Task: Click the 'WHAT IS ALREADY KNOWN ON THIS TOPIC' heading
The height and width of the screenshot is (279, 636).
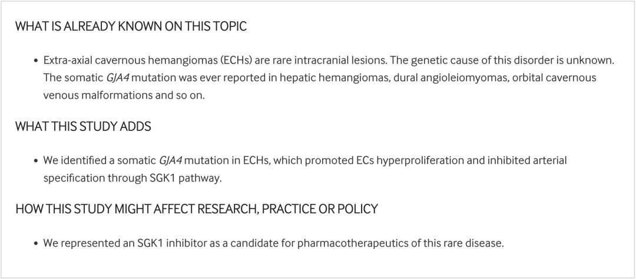Action: (131, 26)
